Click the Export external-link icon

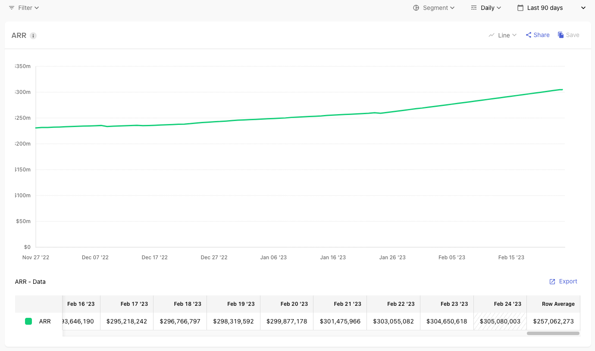coord(552,282)
